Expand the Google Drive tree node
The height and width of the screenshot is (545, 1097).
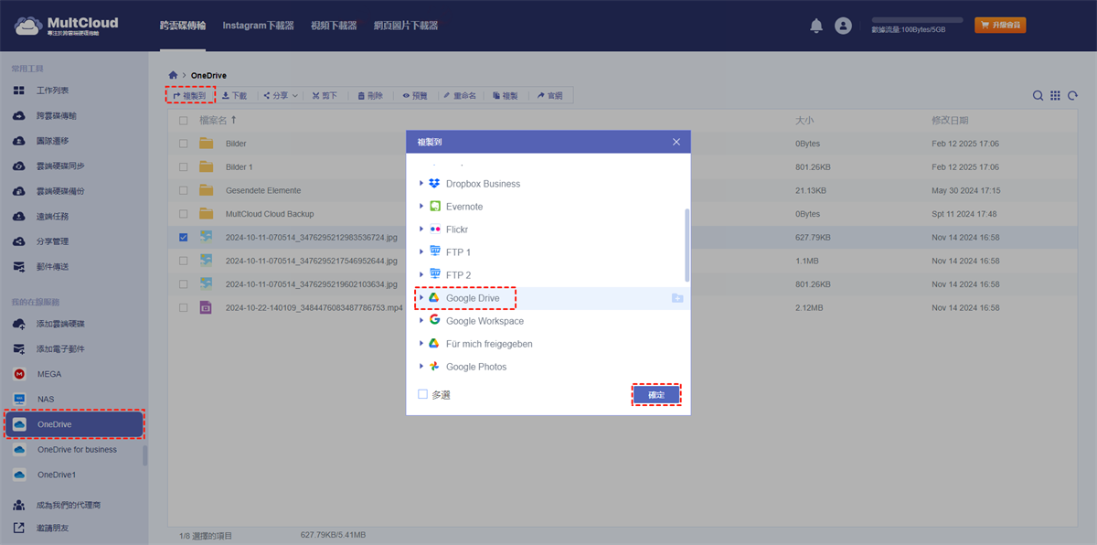(x=421, y=298)
